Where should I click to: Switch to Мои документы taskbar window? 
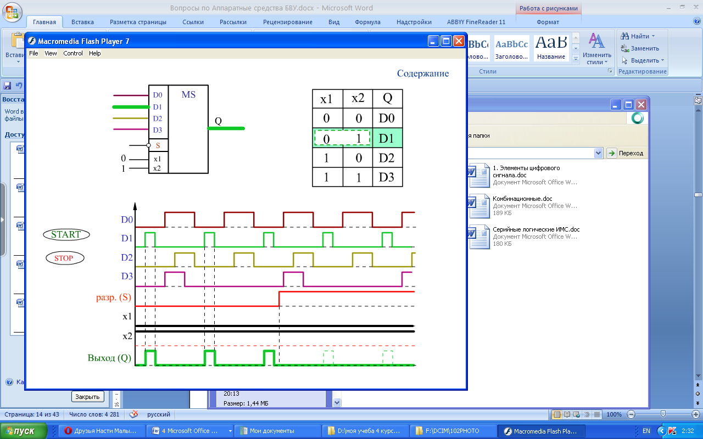(x=277, y=431)
